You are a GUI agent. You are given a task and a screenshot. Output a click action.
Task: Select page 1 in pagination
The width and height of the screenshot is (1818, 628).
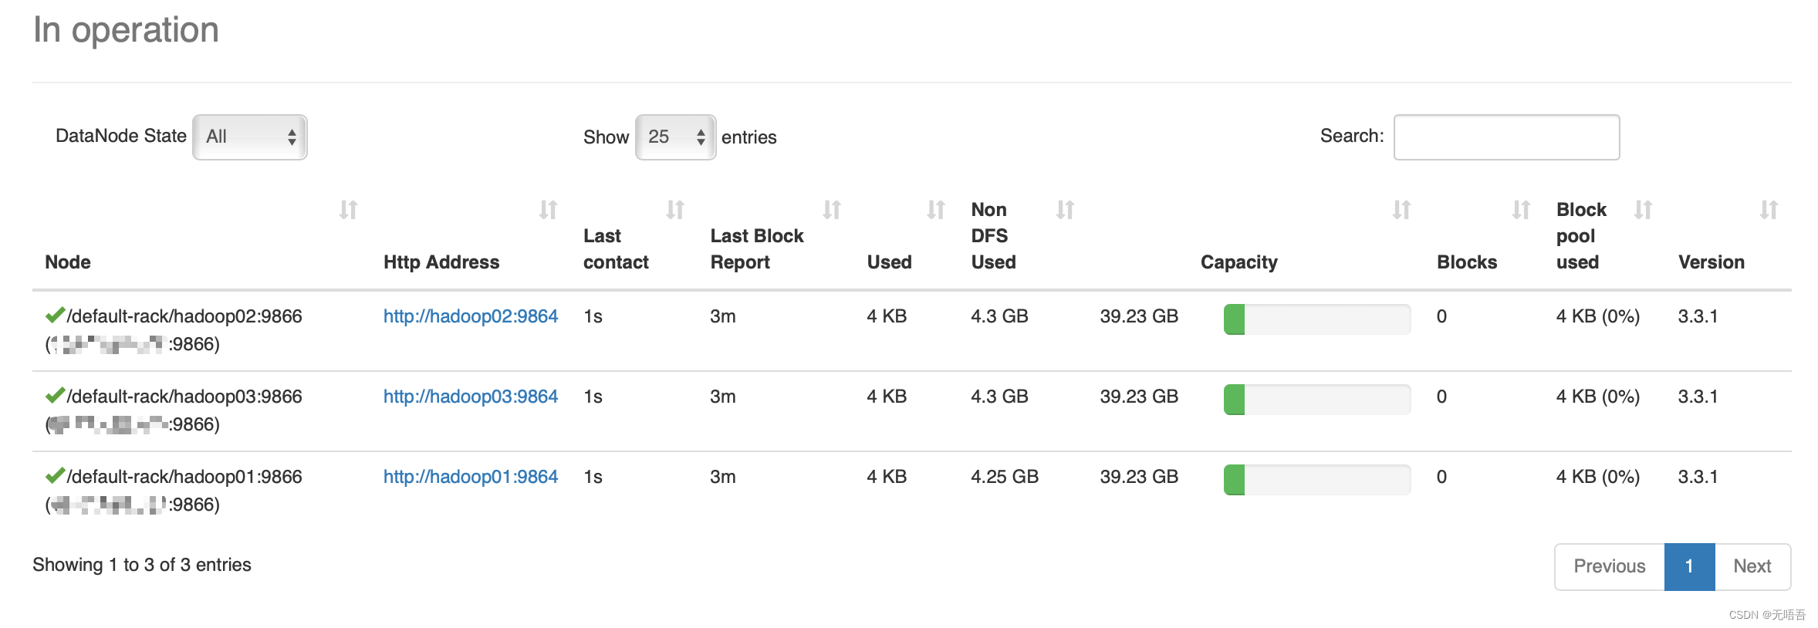click(x=1689, y=566)
